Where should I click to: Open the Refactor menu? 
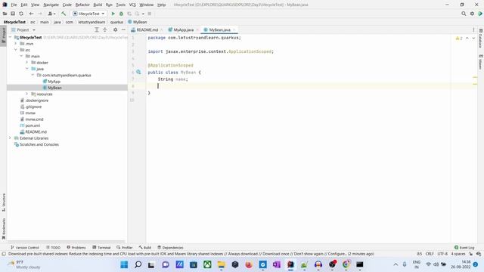82,5
